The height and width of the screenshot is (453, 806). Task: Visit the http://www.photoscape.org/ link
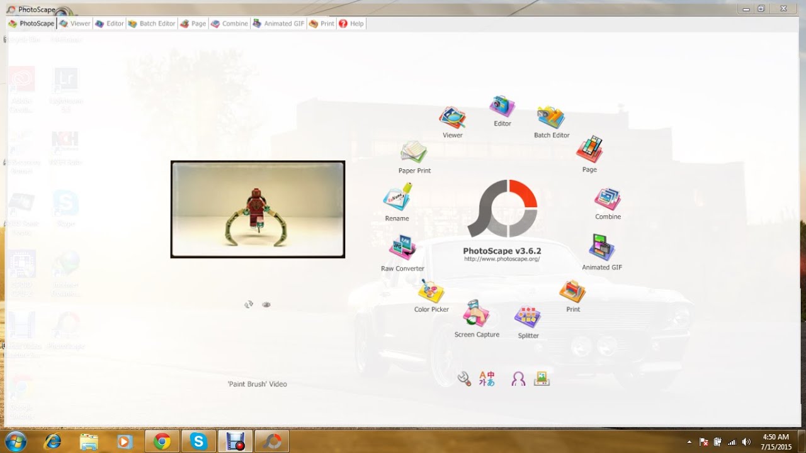click(502, 259)
